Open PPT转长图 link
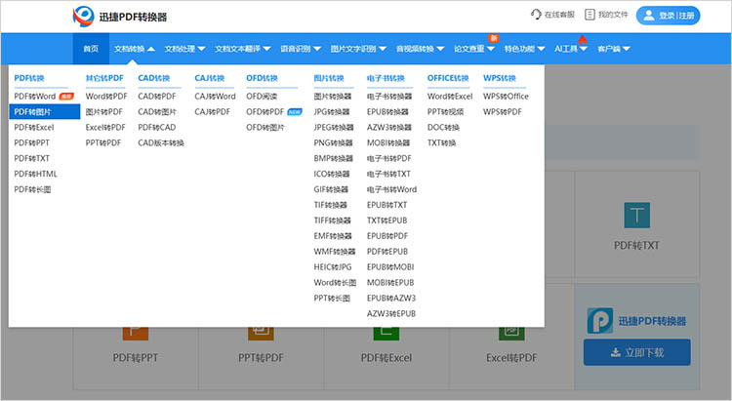The width and height of the screenshot is (732, 401). click(332, 298)
